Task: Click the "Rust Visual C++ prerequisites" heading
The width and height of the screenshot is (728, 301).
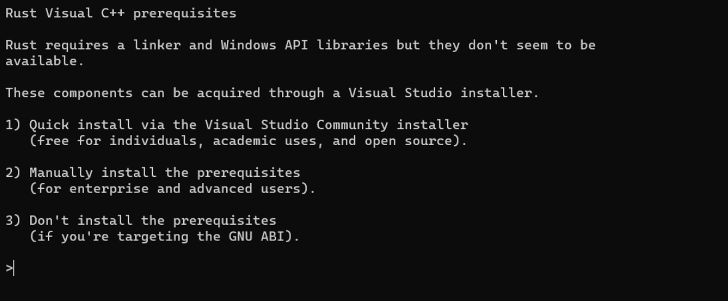Action: 121,13
